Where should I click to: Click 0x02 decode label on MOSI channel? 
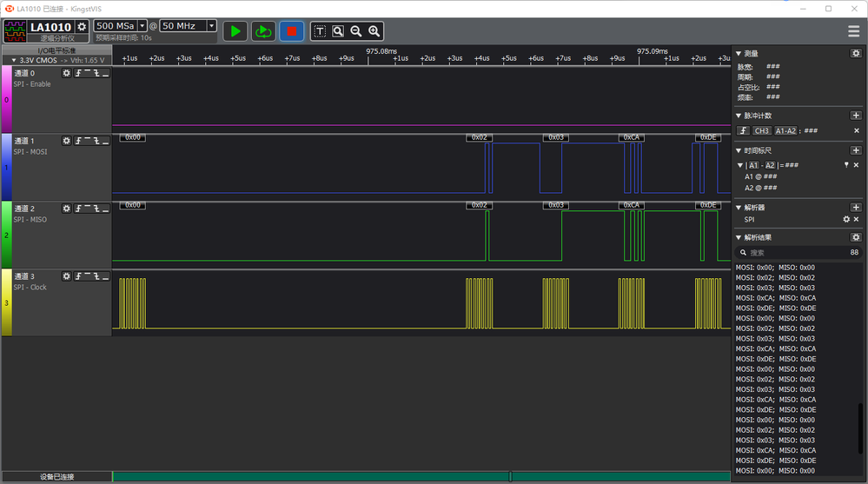[480, 137]
